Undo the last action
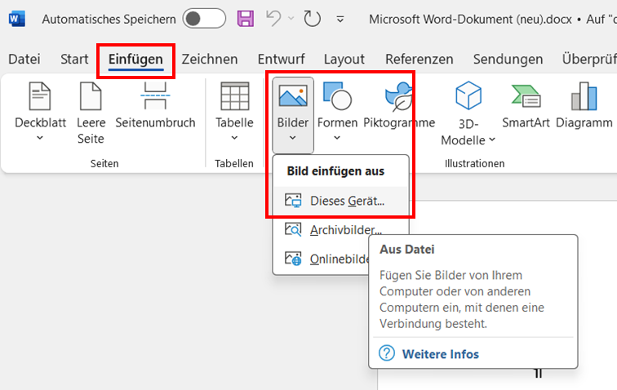This screenshot has height=390, width=617. 273,19
